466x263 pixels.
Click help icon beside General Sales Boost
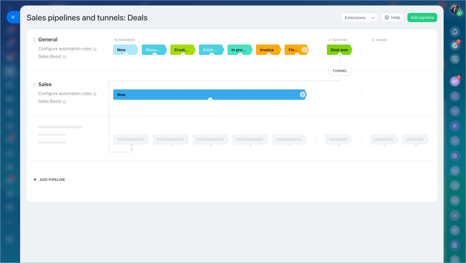pos(64,57)
